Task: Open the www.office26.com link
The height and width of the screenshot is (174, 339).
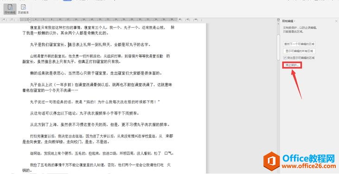Action: [309, 167]
